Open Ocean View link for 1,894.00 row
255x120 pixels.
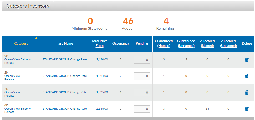pyautogui.click(x=12, y=76)
